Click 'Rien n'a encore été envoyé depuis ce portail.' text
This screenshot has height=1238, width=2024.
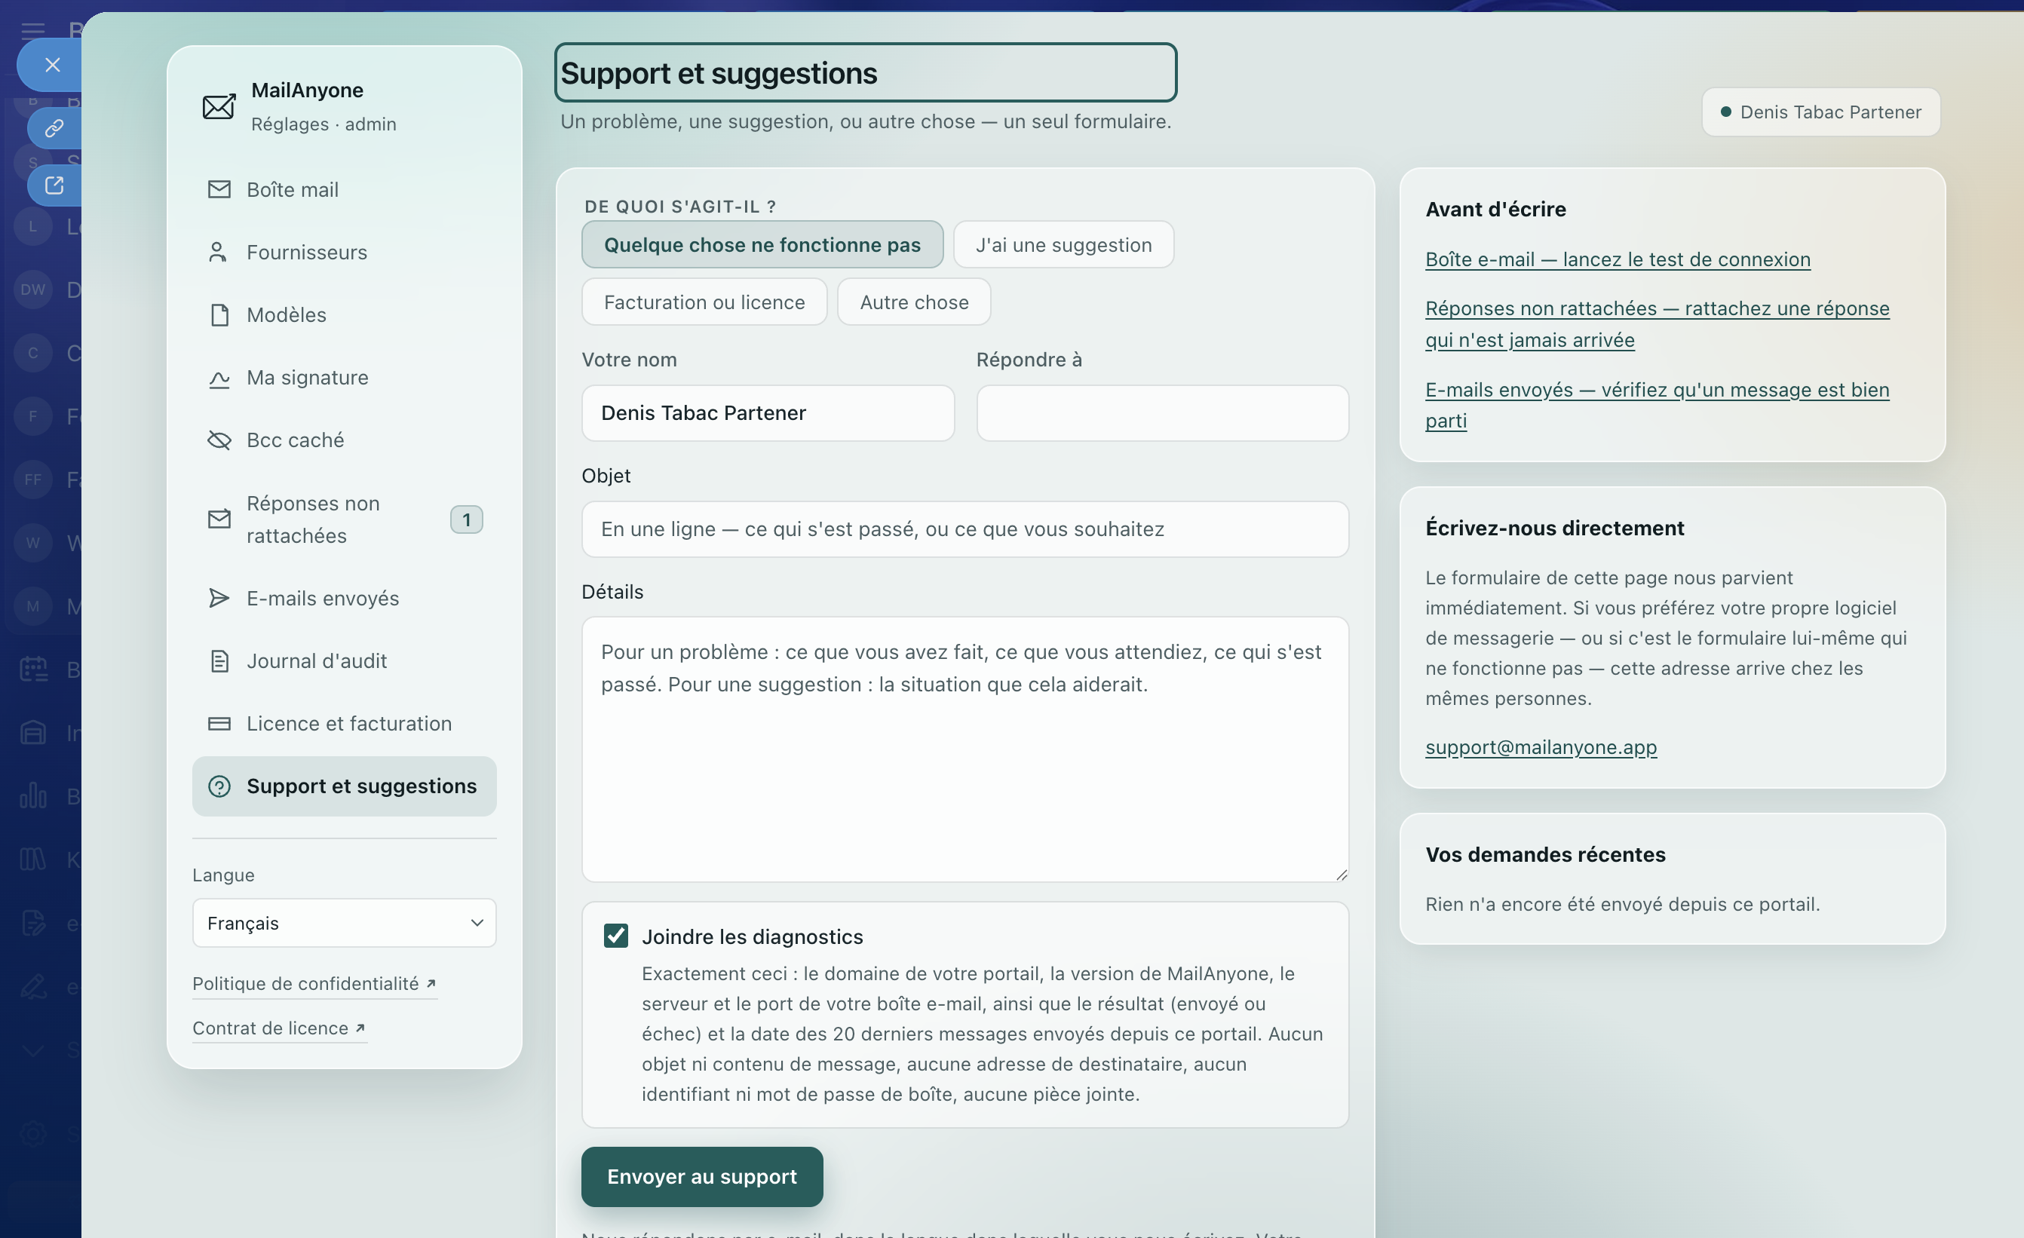point(1622,904)
